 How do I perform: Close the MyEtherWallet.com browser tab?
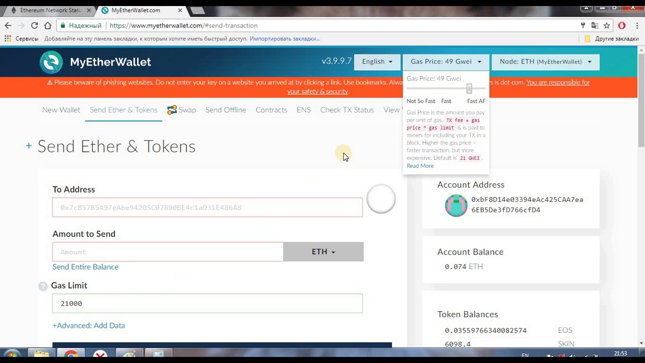pyautogui.click(x=180, y=10)
